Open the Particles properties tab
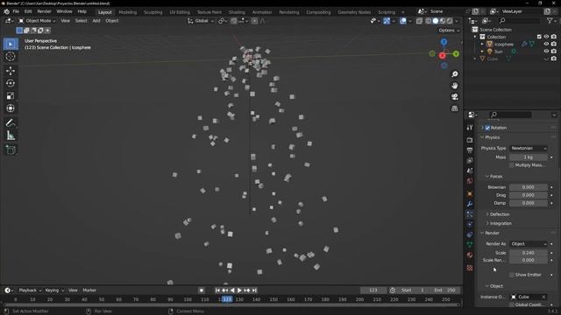 [x=470, y=214]
